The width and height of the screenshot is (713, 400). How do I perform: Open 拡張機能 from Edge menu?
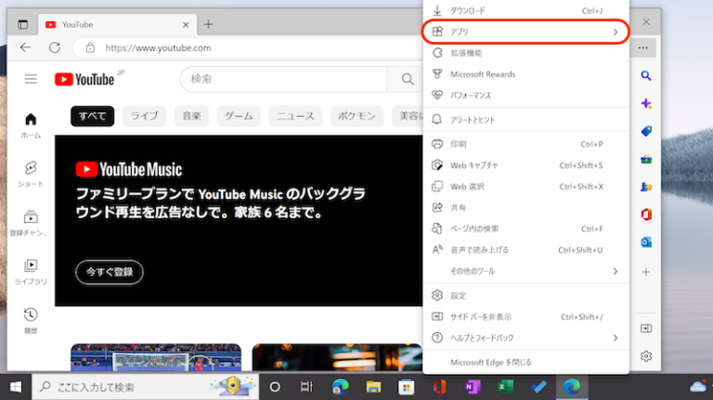tap(526, 53)
